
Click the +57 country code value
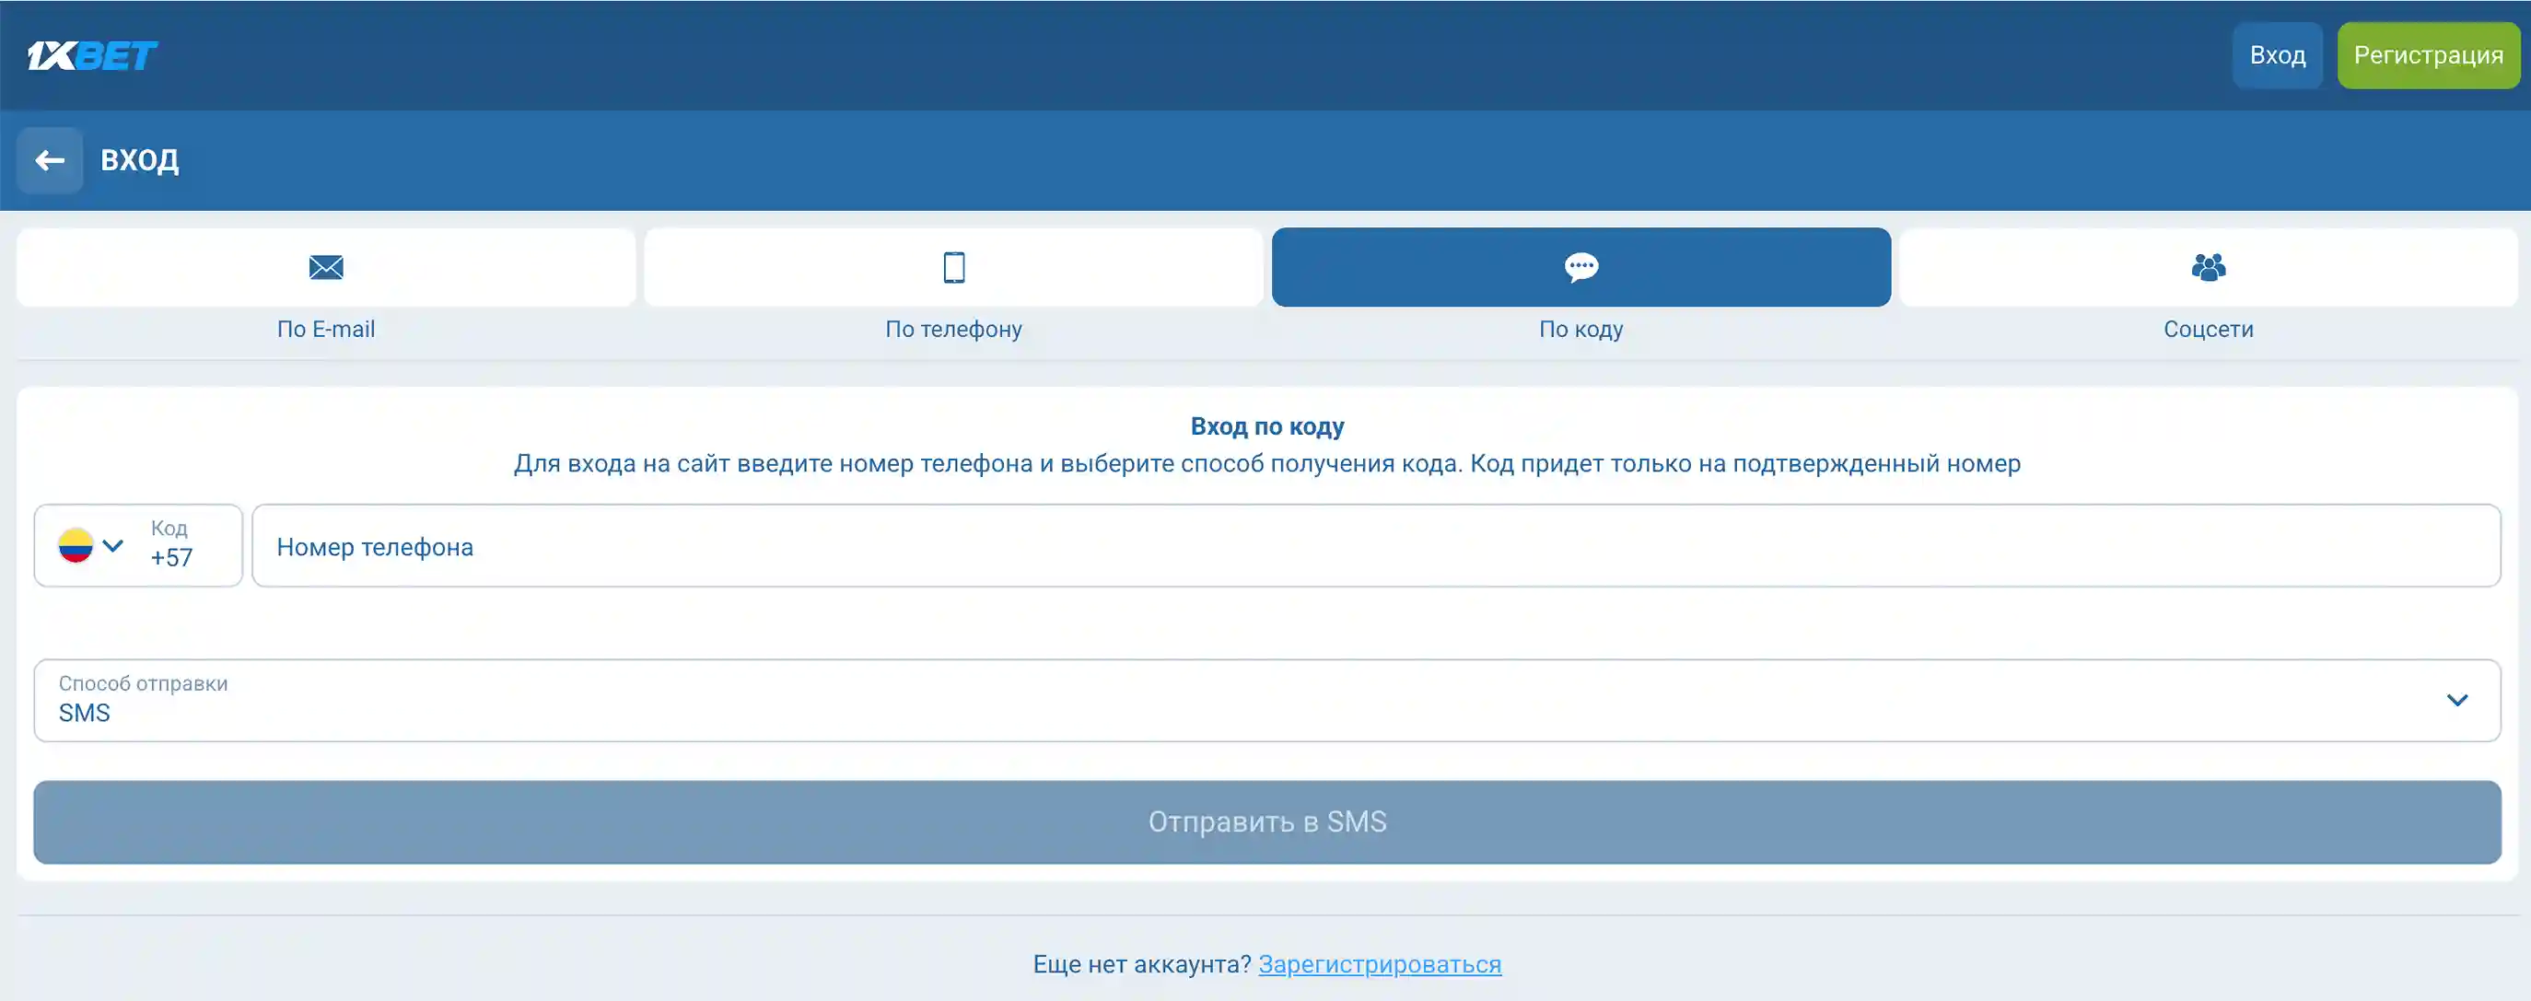pos(171,558)
